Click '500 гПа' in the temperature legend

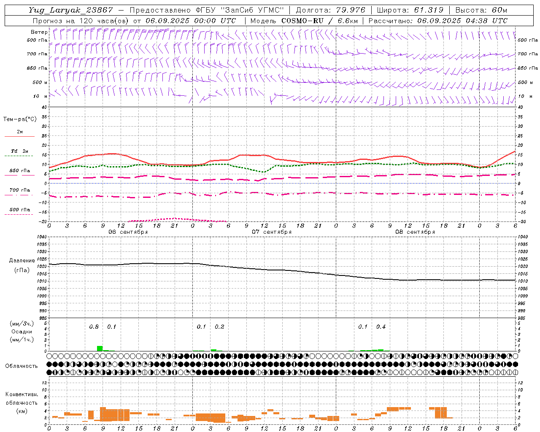click(x=20, y=210)
